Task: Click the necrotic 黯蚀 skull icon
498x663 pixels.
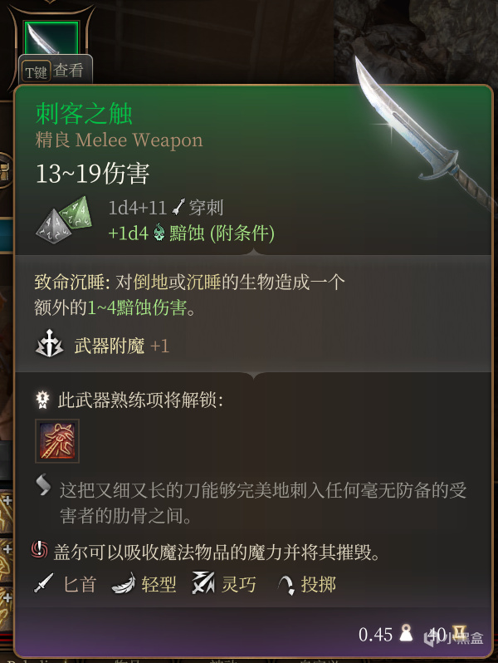Action: 159,233
